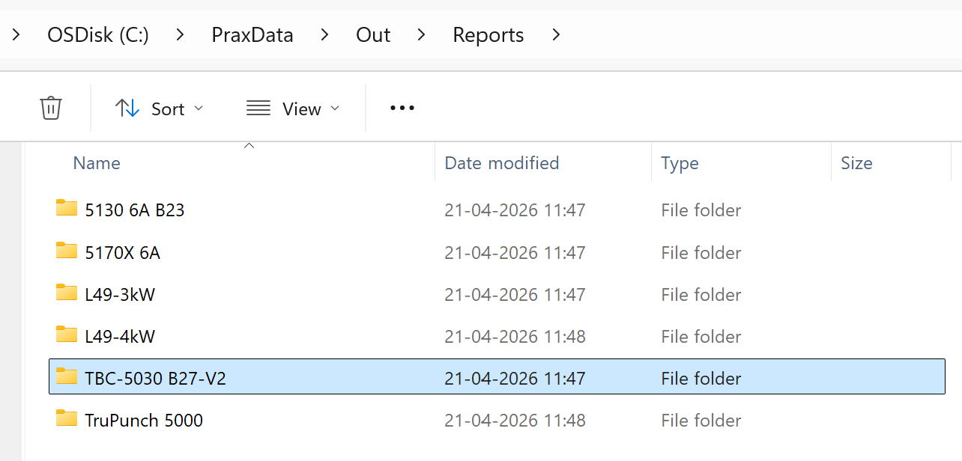Select the folder name 5130 6A B23
Image resolution: width=962 pixels, height=461 pixels.
coord(135,210)
